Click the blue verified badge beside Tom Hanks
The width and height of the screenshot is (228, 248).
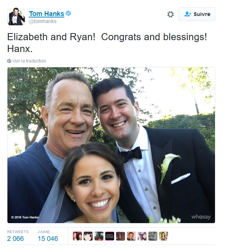click(68, 14)
